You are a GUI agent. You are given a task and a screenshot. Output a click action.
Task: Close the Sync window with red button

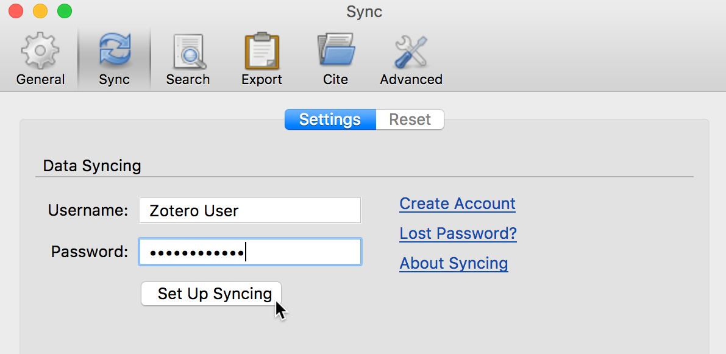16,11
